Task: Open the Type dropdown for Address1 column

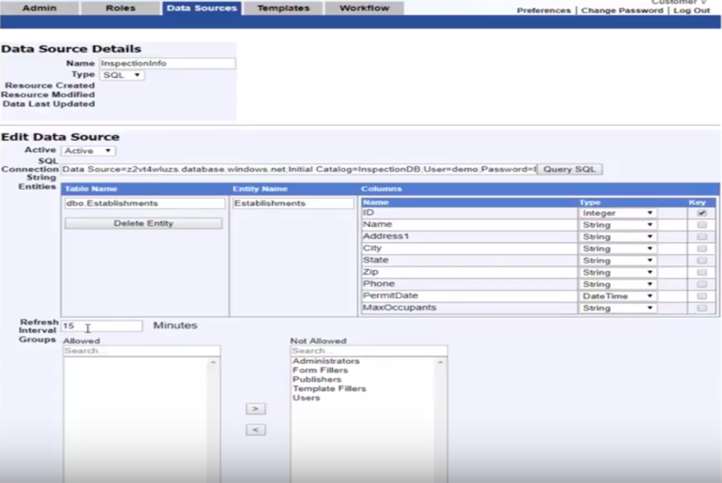Action: 617,236
